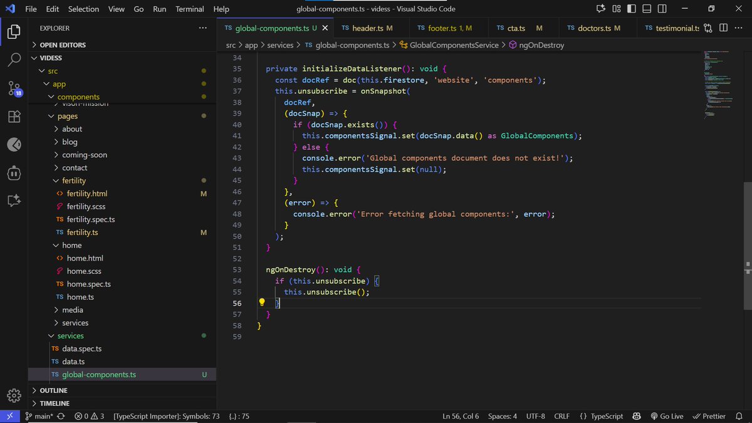Click CRLF end of line setting
The height and width of the screenshot is (423, 752).
(562, 416)
